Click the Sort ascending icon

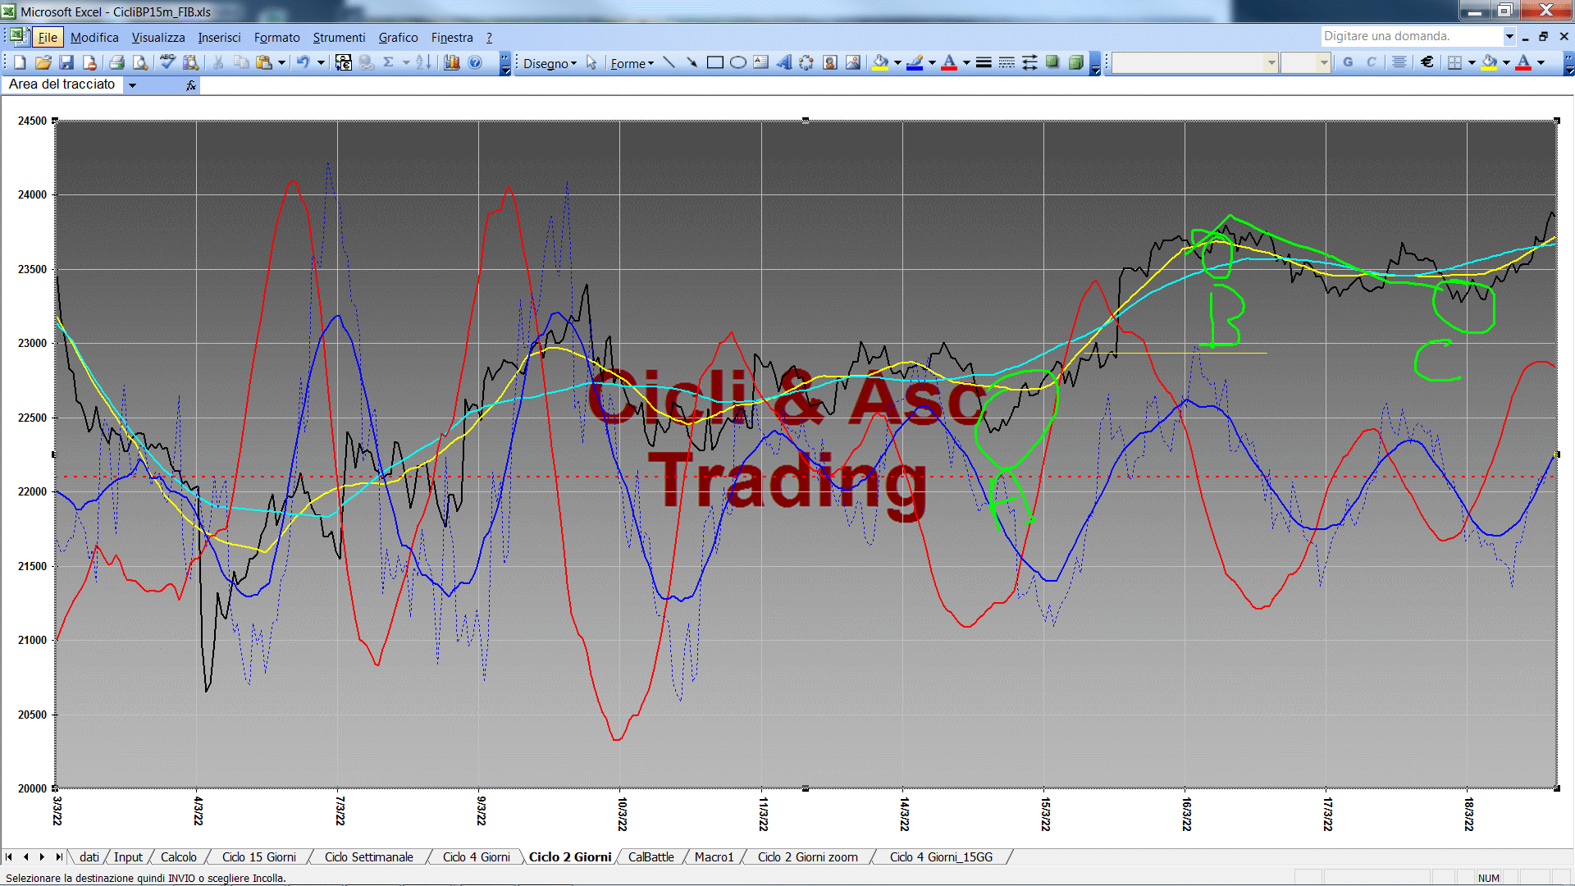(423, 62)
